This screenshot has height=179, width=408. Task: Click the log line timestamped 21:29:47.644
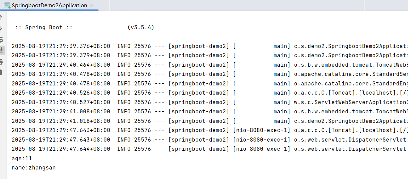point(210,149)
